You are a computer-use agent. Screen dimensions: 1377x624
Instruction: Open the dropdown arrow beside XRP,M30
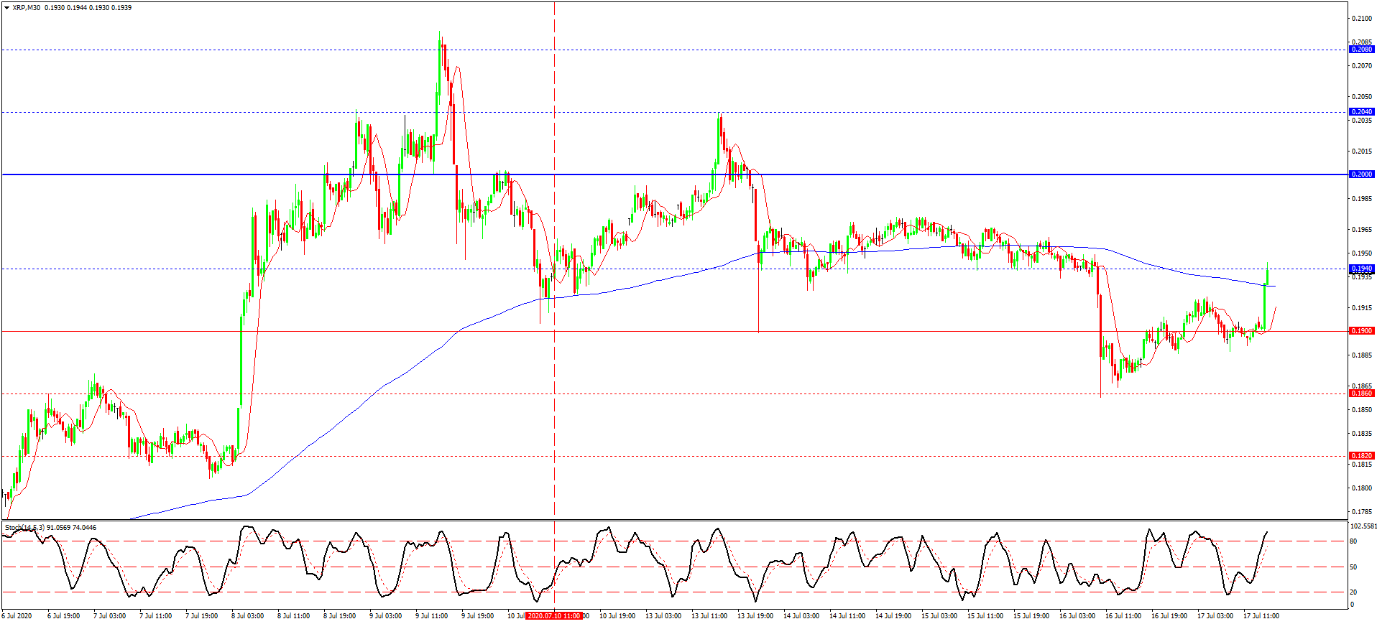click(7, 8)
